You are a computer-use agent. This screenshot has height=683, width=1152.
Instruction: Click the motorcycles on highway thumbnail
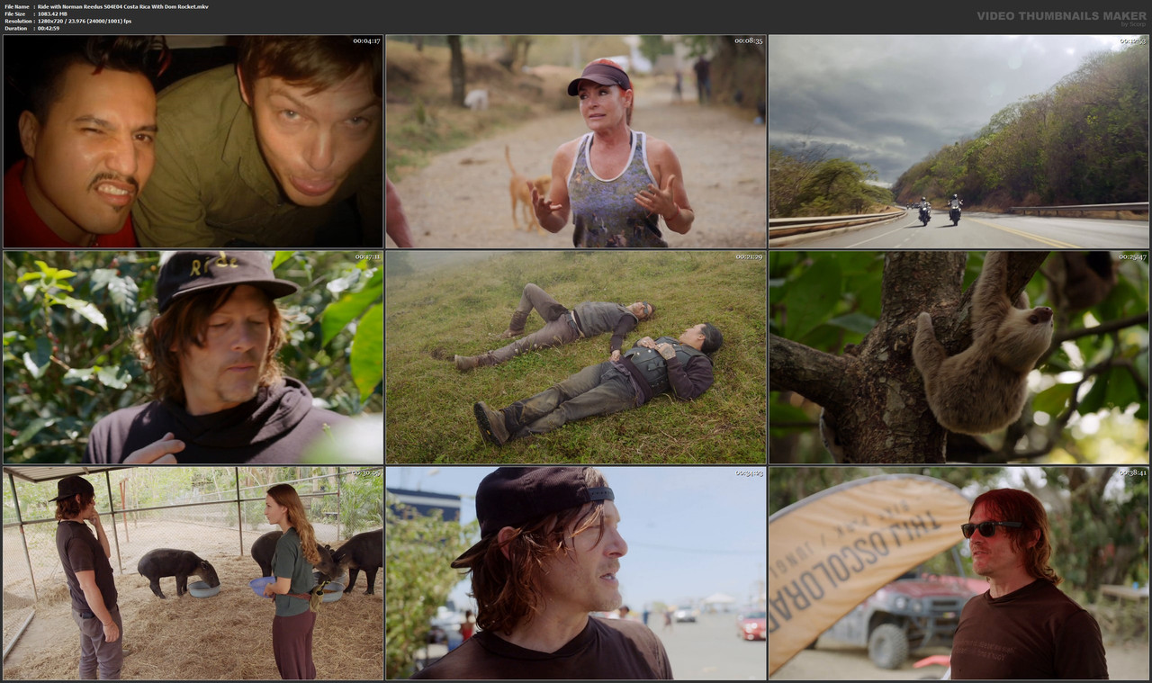(x=958, y=140)
